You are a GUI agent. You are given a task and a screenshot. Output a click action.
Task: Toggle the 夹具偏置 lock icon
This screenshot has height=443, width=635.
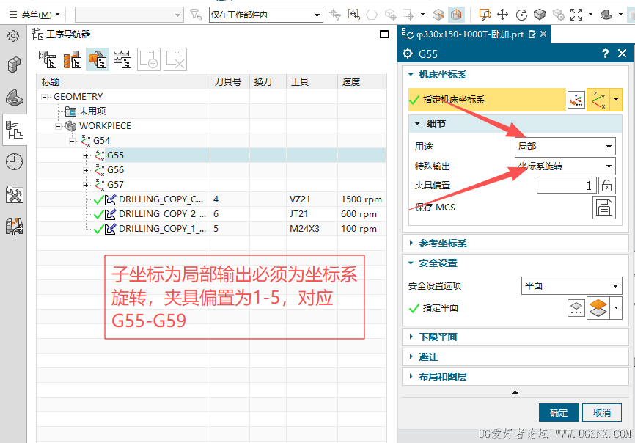(x=606, y=186)
